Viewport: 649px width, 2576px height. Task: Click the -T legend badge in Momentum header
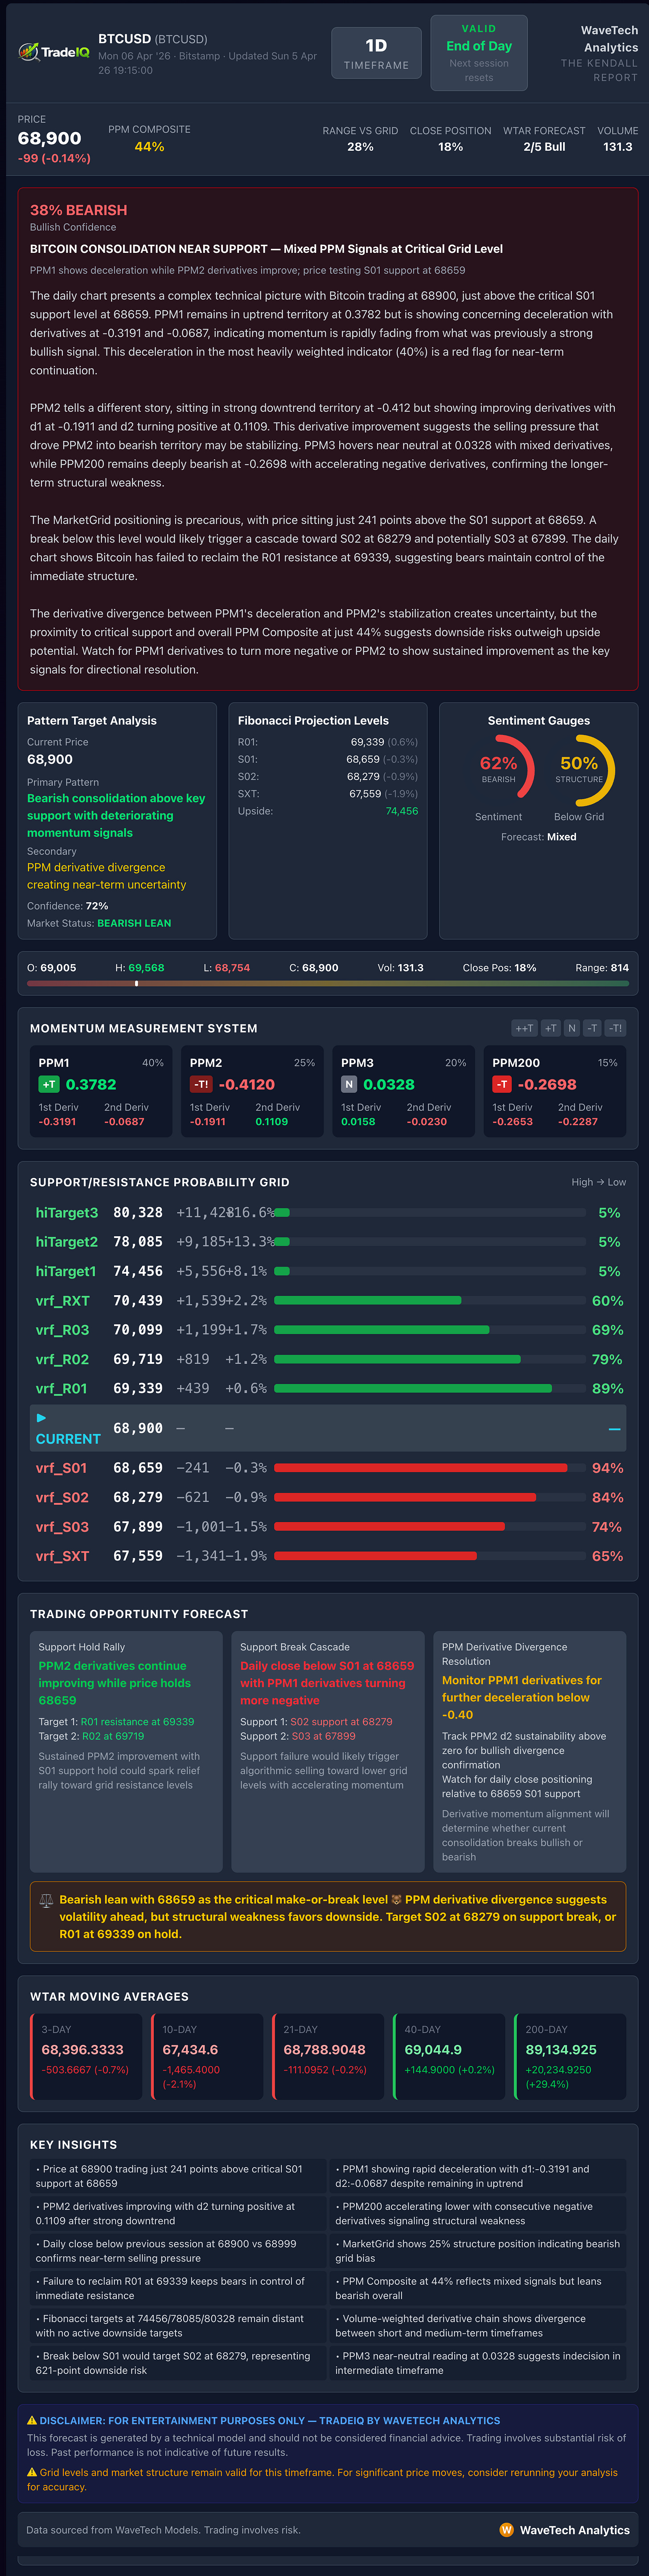592,1028
